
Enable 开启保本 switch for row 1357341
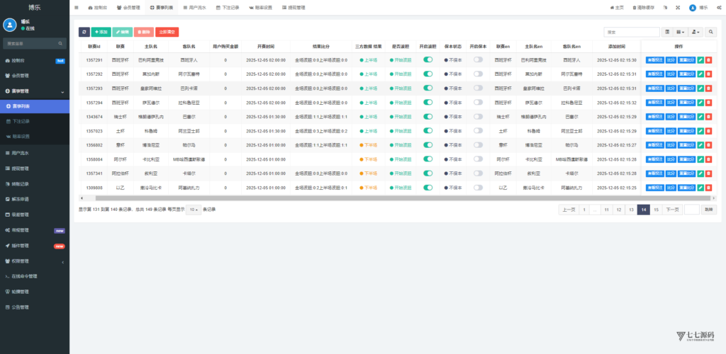tap(478, 173)
